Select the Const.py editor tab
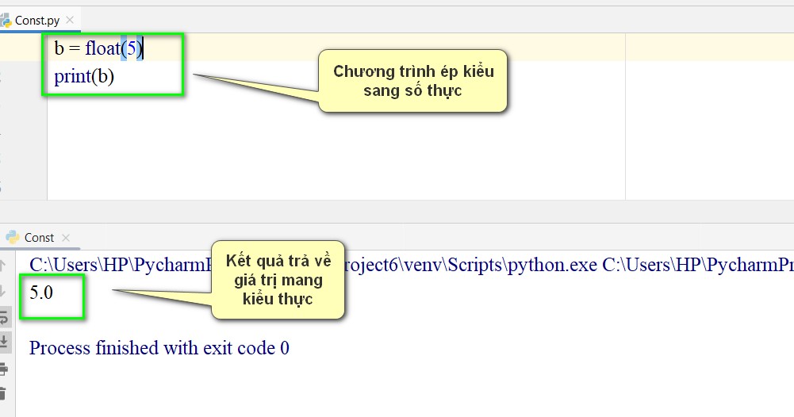Viewport: 794px width, 417px height. (36, 21)
